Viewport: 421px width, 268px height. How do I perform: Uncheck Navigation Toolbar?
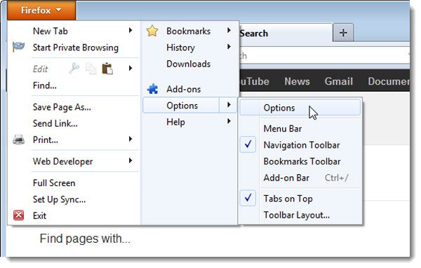pos(302,145)
